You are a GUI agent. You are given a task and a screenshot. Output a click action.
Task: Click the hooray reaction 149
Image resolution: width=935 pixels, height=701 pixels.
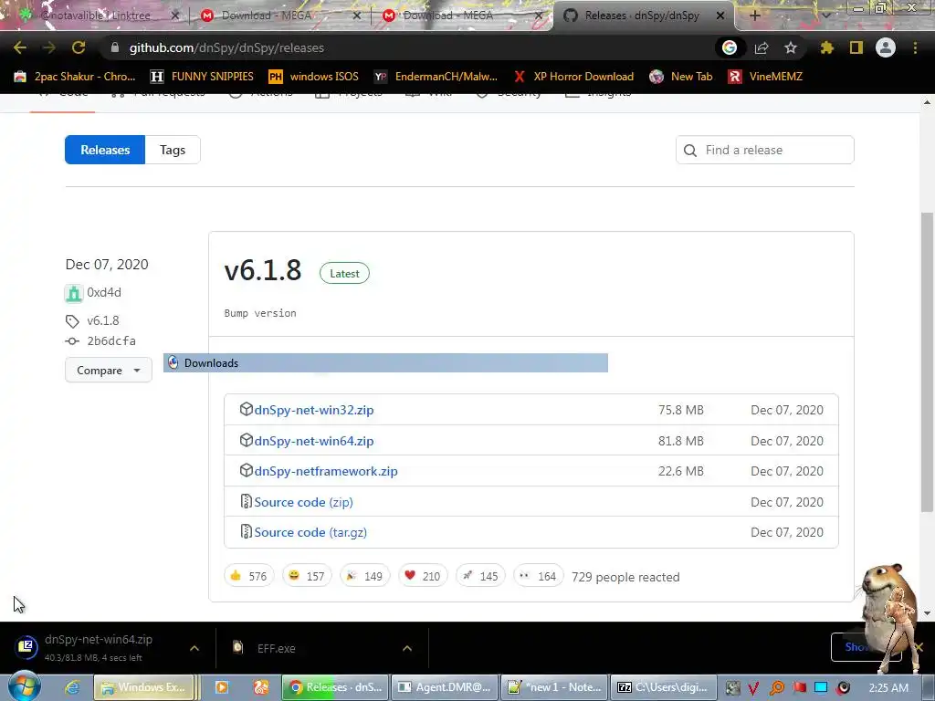tap(364, 576)
